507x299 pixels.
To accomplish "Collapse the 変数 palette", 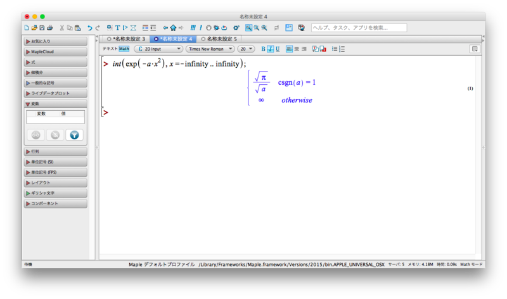I will (x=56, y=104).
